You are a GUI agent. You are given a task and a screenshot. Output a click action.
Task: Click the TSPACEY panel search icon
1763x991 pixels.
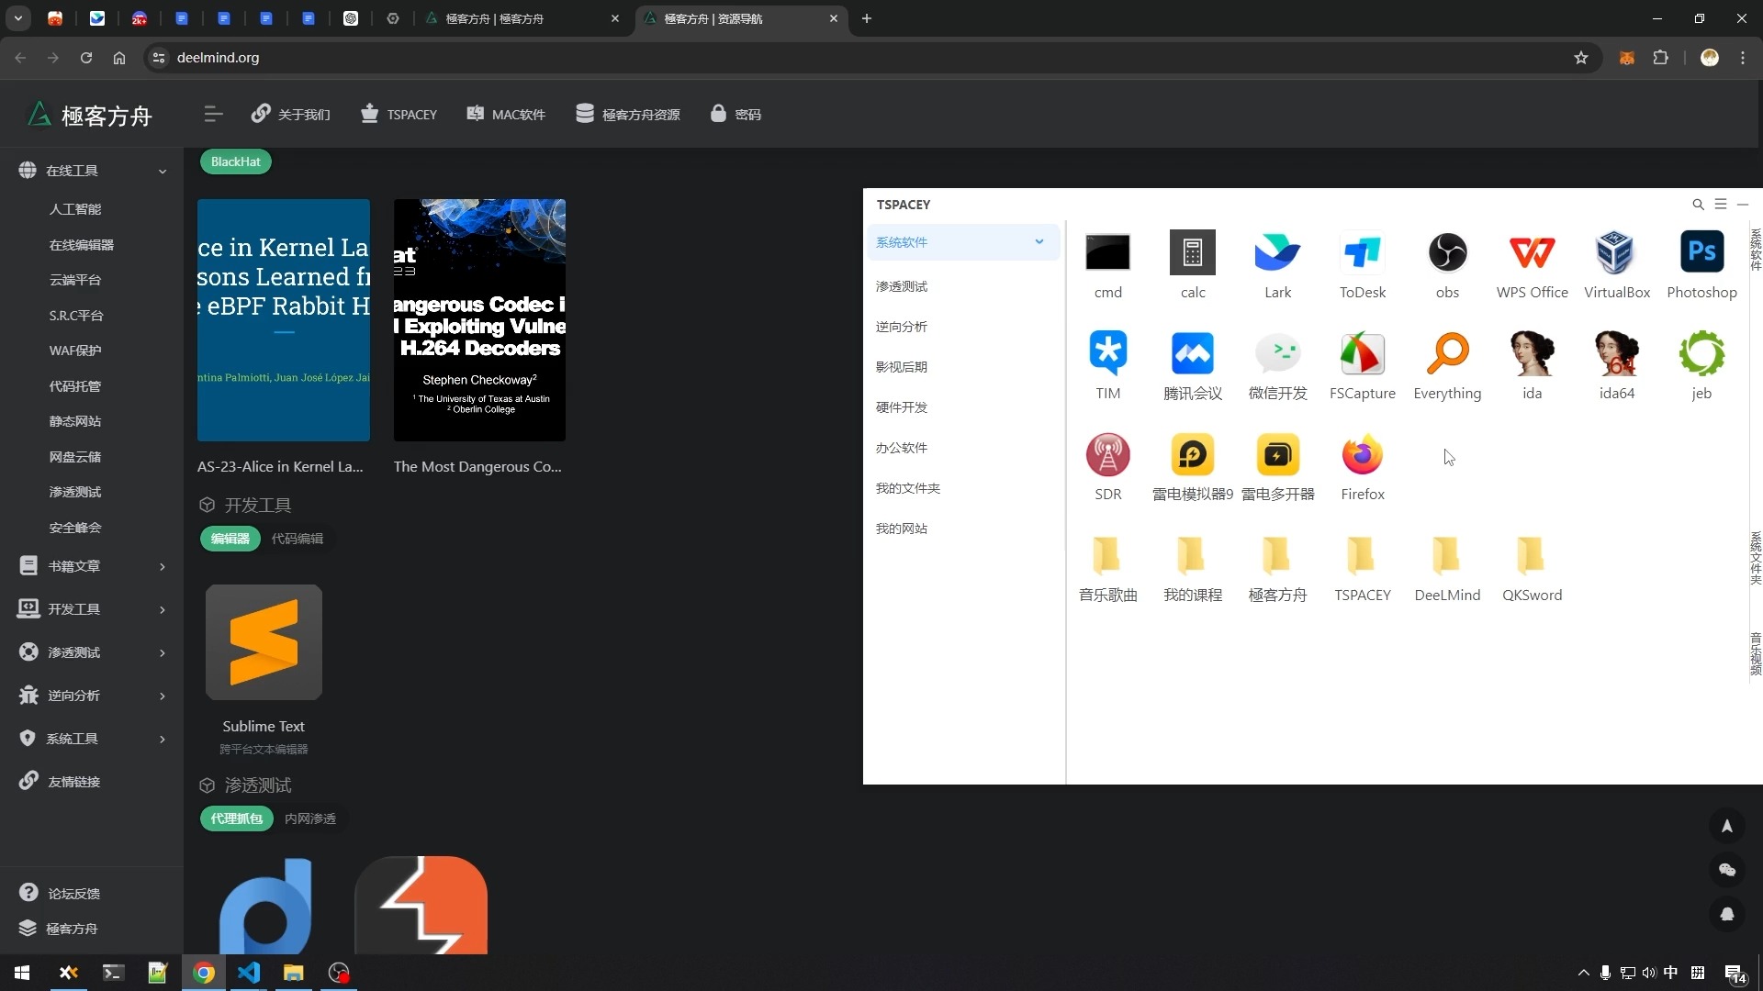point(1698,205)
